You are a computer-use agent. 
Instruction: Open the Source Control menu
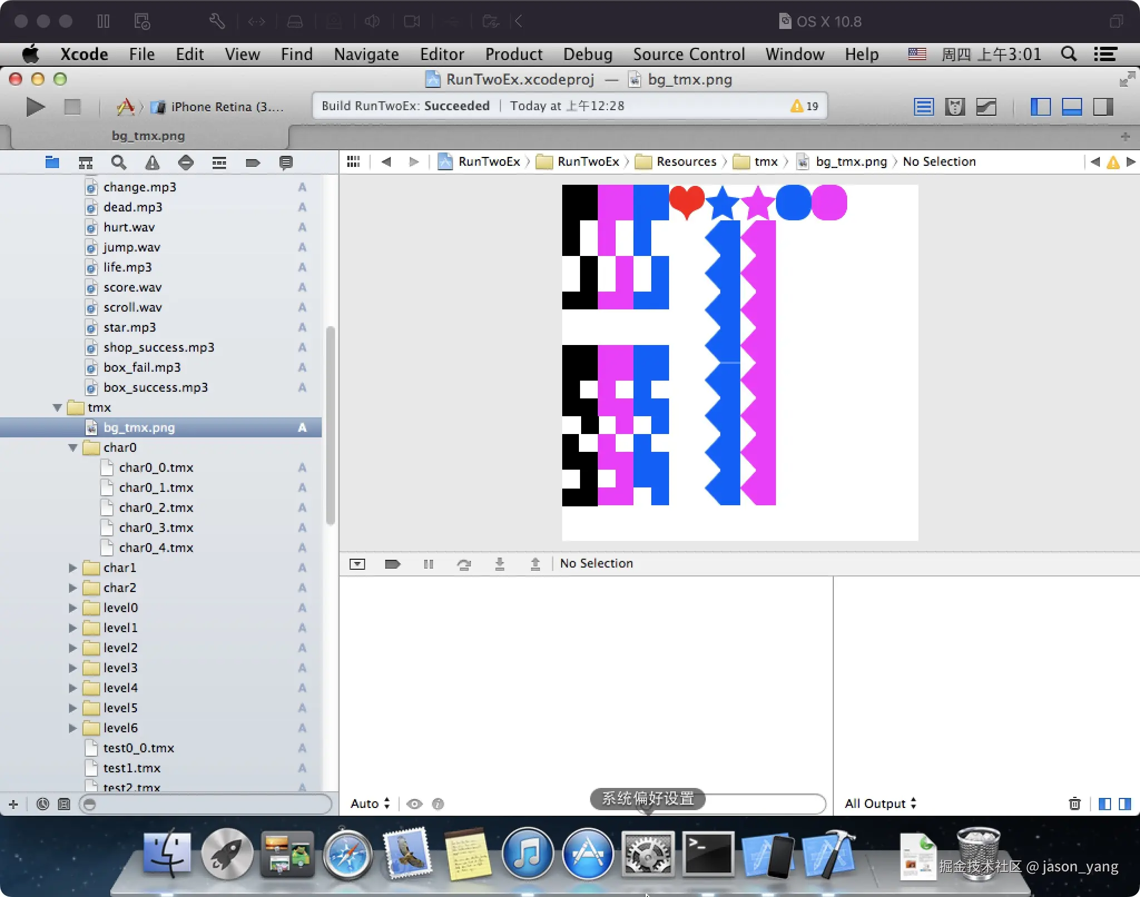[688, 54]
